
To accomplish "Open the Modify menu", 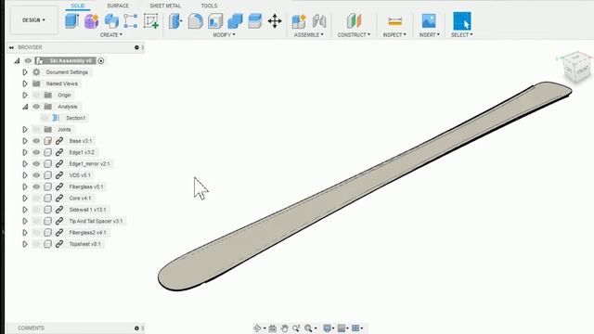I will [224, 35].
